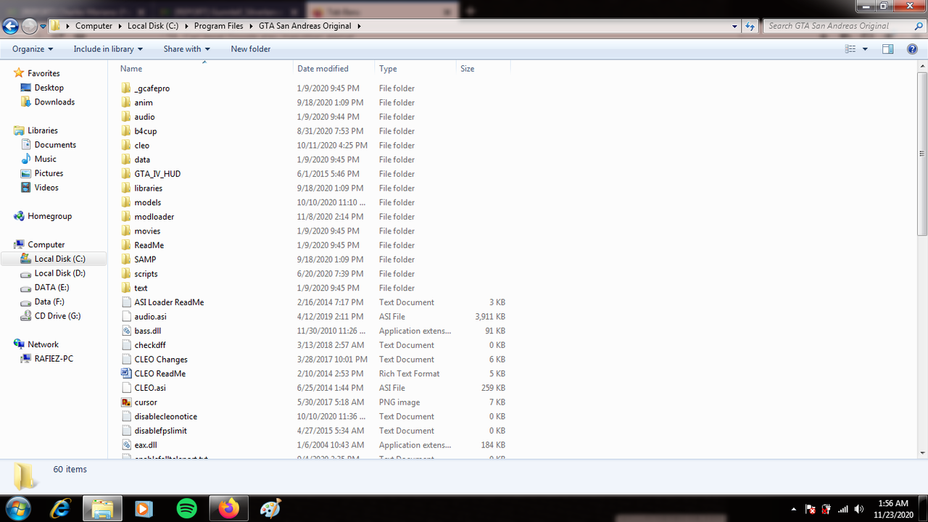
Task: Select the CLEO.asi file name
Action: click(x=150, y=388)
